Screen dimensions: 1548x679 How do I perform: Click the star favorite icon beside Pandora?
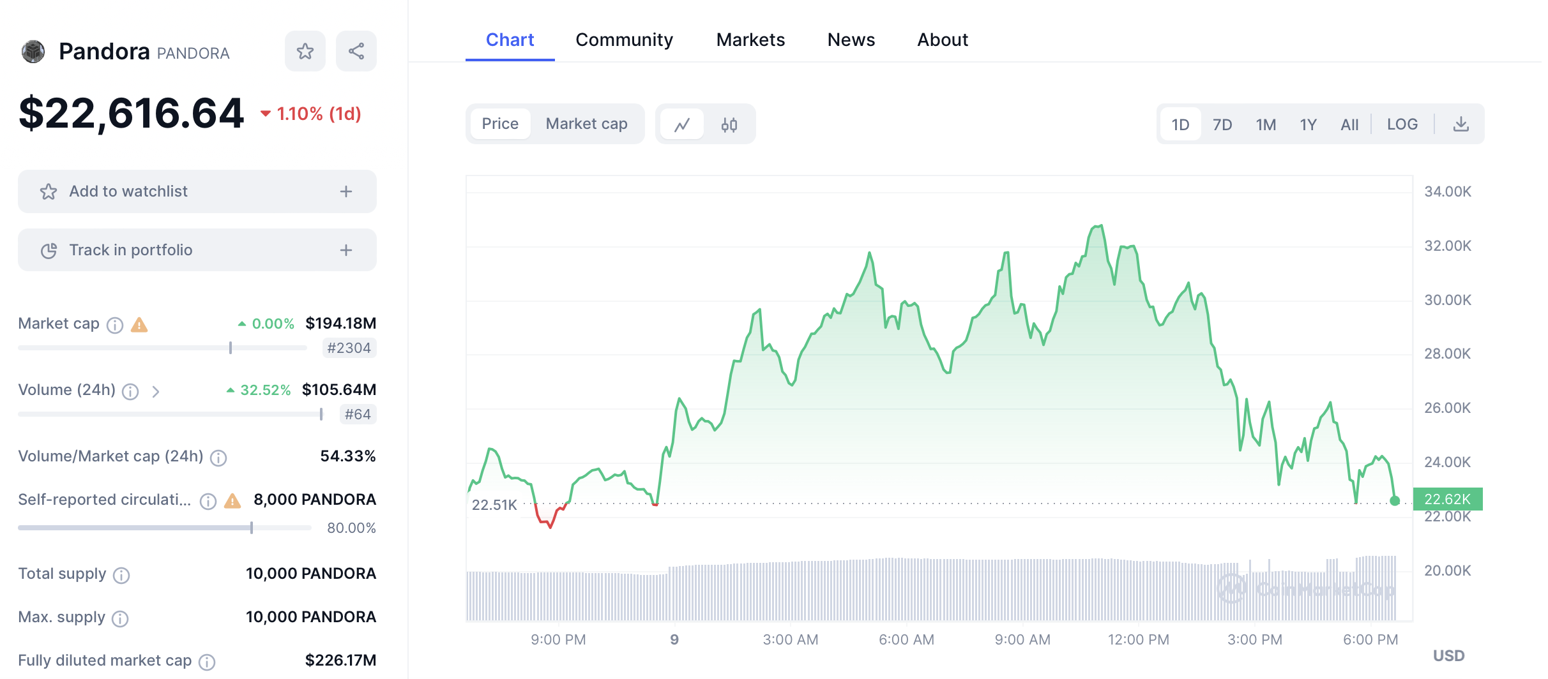pyautogui.click(x=305, y=51)
